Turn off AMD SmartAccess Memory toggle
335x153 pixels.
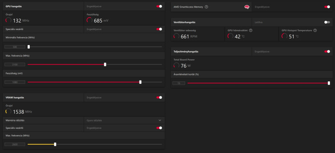click(x=327, y=7)
